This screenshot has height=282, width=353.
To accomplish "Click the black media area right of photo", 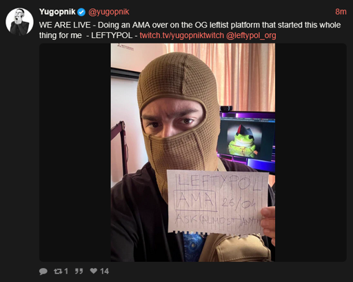I will pyautogui.click(x=311, y=152).
